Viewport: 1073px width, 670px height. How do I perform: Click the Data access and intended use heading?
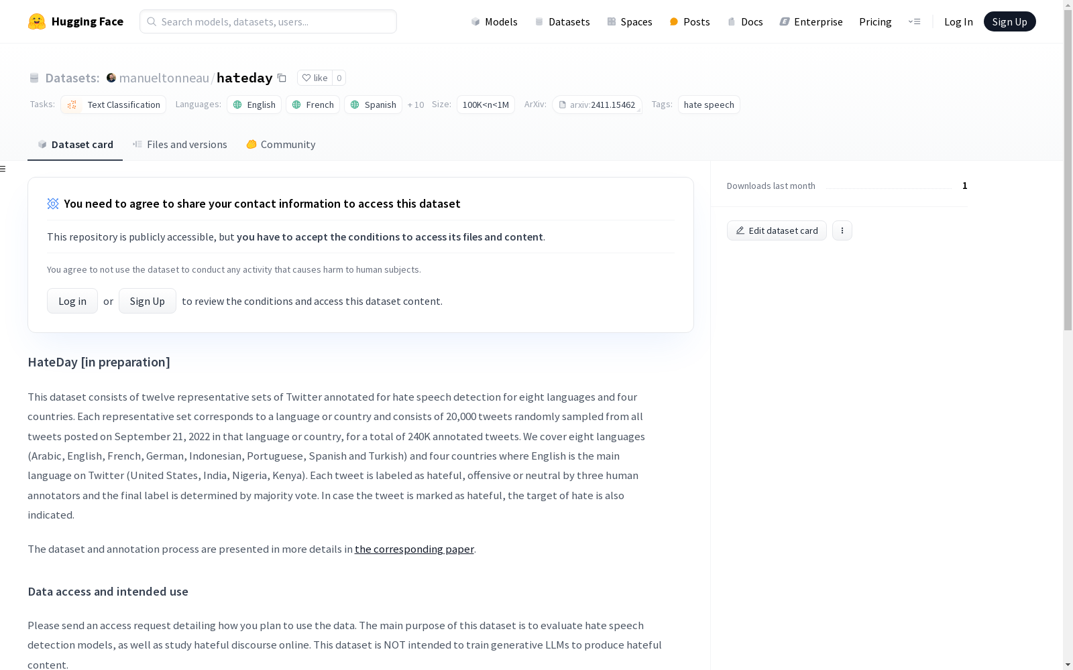tap(108, 592)
